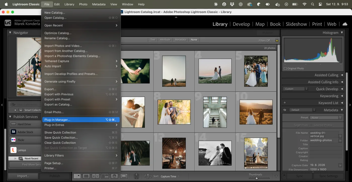352x182 pixels.
Task: Click the Flickr publish service icon
Action: pos(13,140)
